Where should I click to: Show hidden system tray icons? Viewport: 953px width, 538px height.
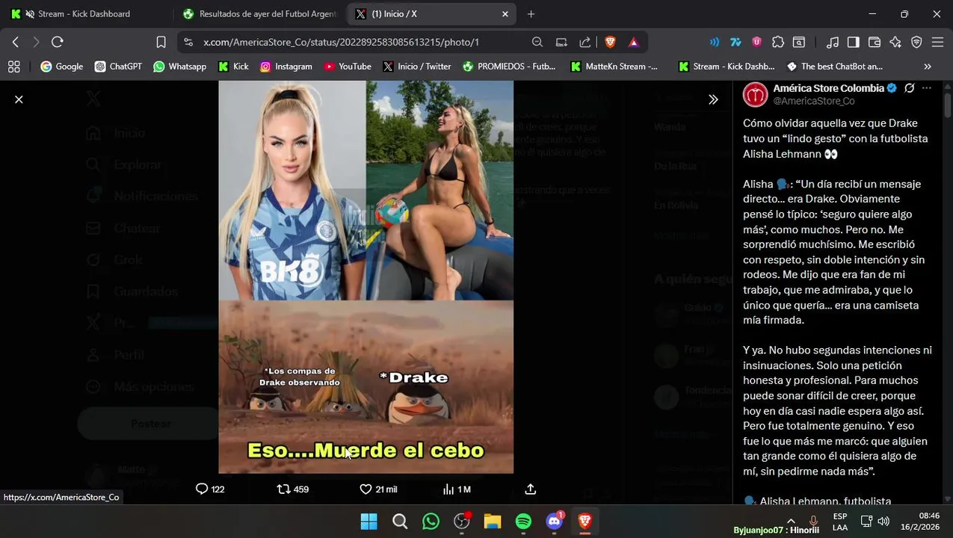click(791, 521)
